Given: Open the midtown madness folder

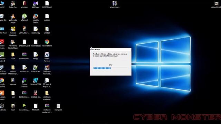Looking at the screenshot, I should point(47,93).
